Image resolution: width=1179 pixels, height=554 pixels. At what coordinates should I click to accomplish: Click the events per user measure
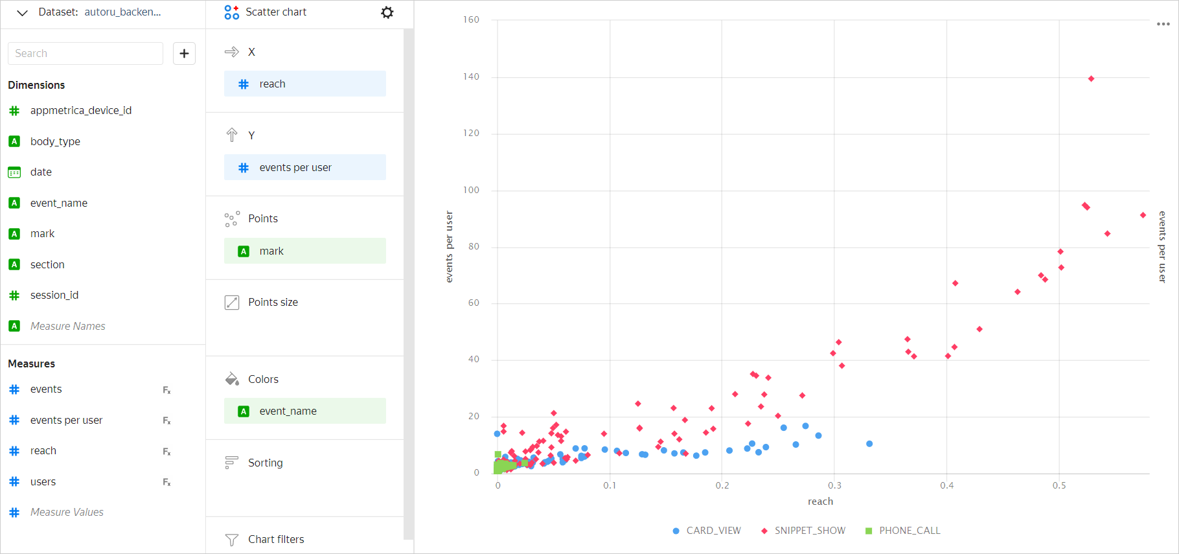(66, 421)
